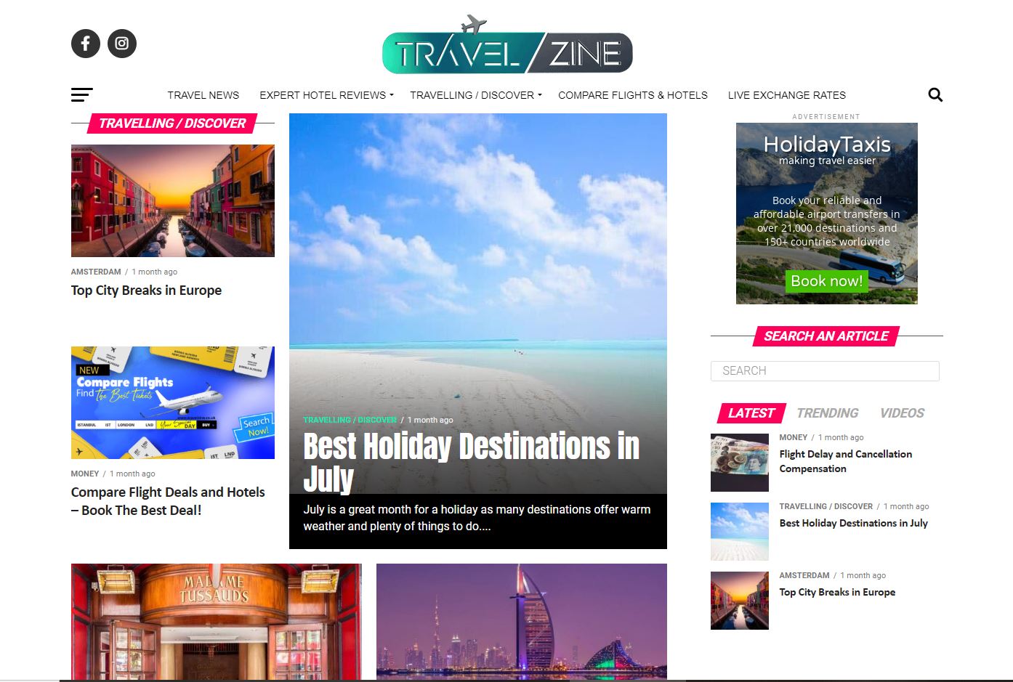Select the Latest tab
The width and height of the screenshot is (1013, 682).
click(x=751, y=413)
